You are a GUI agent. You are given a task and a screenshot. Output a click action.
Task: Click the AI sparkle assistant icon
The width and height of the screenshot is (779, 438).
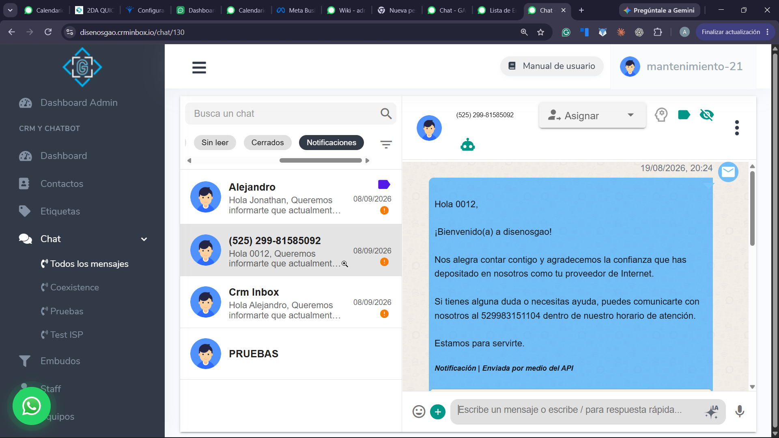point(712,412)
